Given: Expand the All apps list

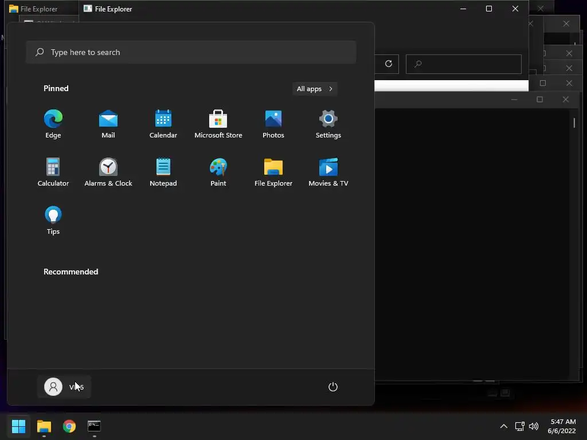Looking at the screenshot, I should 315,89.
